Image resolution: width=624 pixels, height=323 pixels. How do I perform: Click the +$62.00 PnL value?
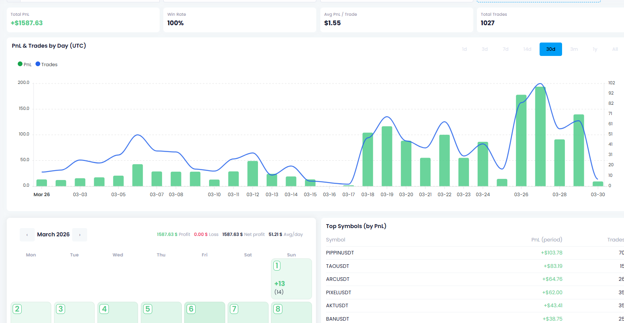point(552,293)
